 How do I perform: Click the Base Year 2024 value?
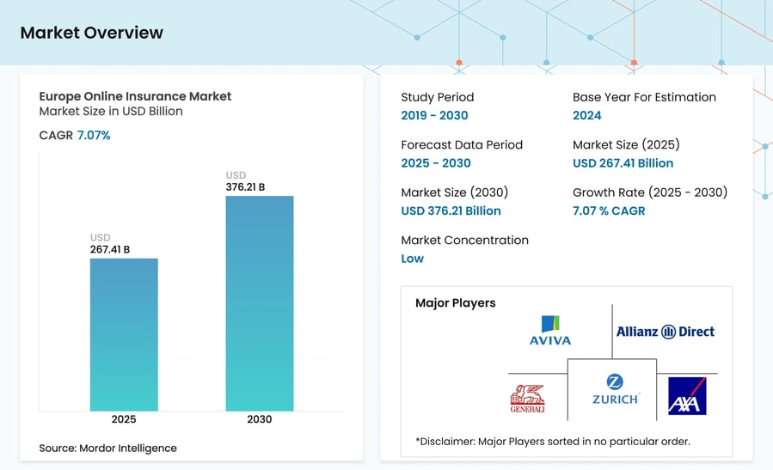[x=586, y=115]
